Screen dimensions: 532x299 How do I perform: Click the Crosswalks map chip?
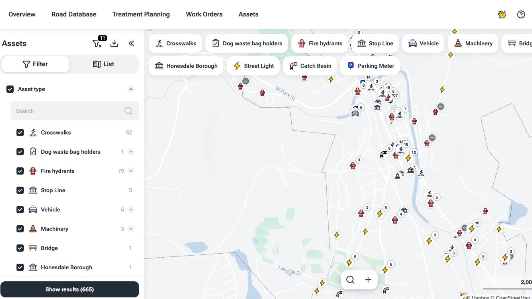pos(176,43)
